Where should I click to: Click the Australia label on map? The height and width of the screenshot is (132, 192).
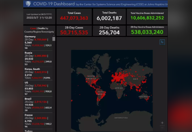click(x=144, y=96)
